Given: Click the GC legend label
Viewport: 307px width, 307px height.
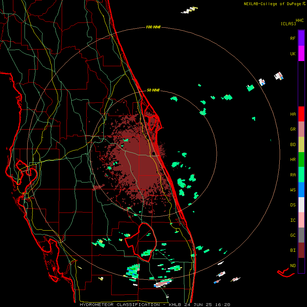Looking at the screenshot, I should [x=293, y=235].
